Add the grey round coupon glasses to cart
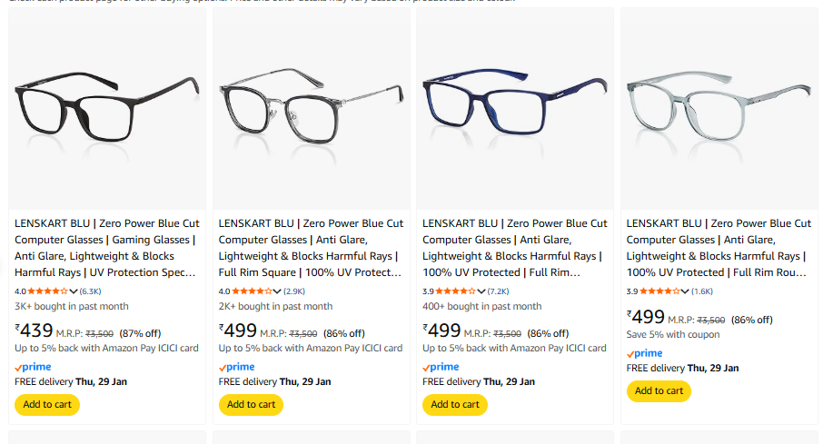 click(659, 391)
